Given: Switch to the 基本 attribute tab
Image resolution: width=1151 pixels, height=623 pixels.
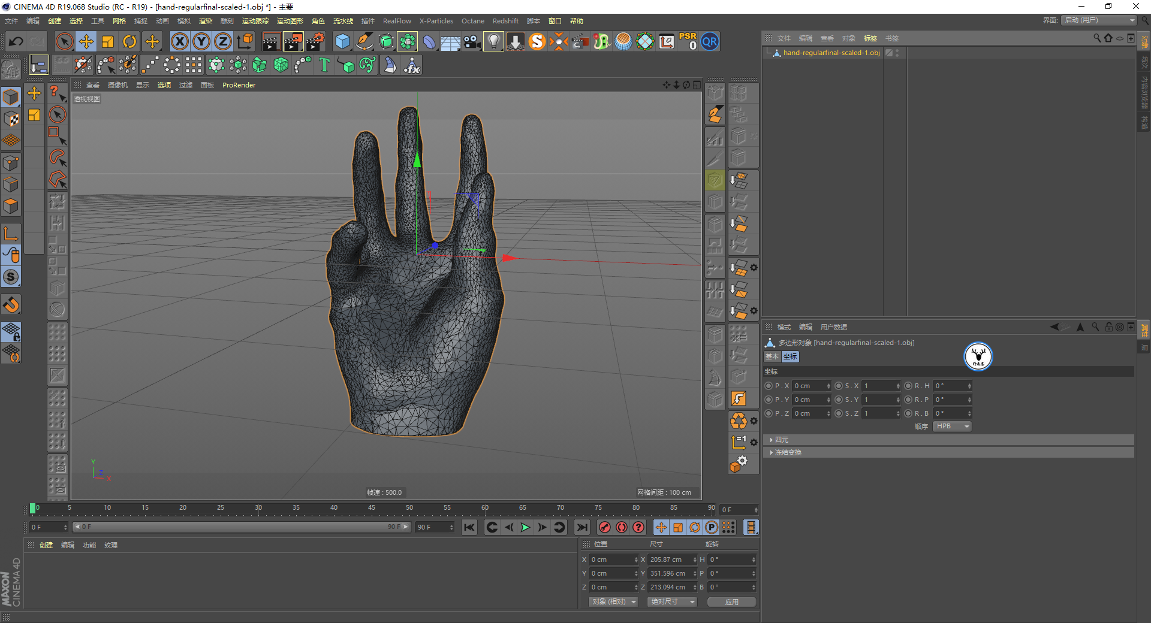Looking at the screenshot, I should [x=772, y=356].
